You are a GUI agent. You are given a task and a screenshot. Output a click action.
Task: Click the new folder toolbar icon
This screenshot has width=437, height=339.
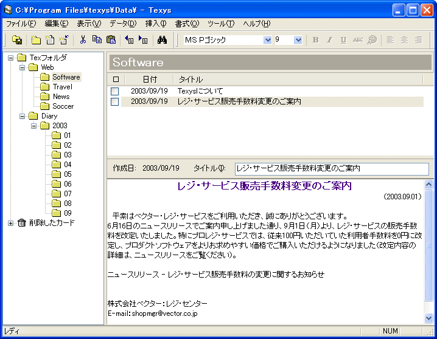(x=36, y=39)
